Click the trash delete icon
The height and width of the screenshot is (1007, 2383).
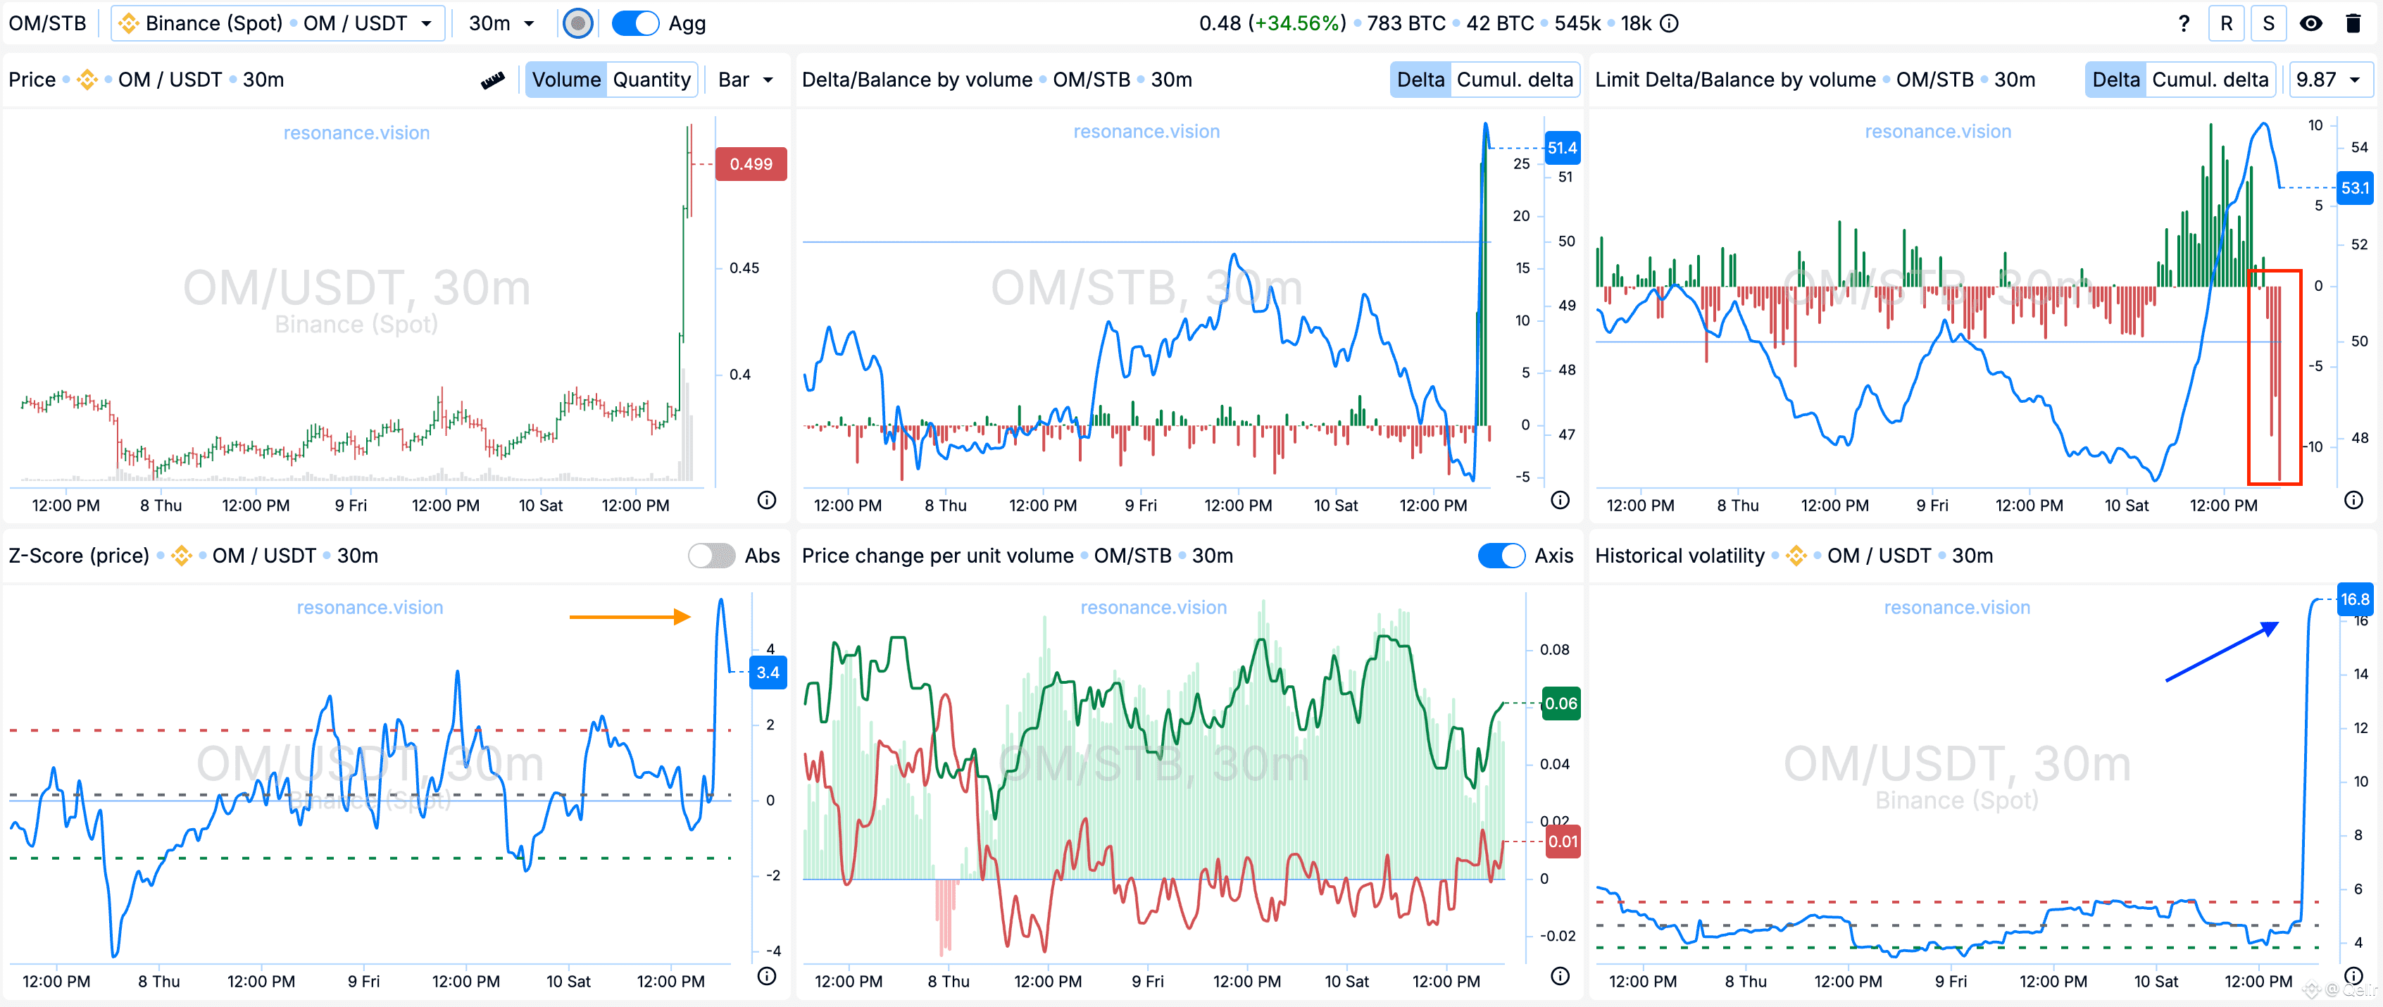(x=2353, y=23)
